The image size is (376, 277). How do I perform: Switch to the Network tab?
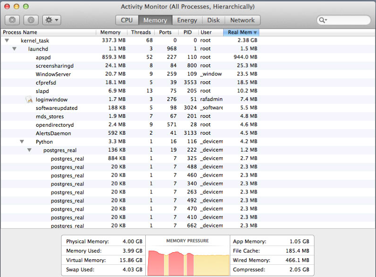tap(243, 20)
